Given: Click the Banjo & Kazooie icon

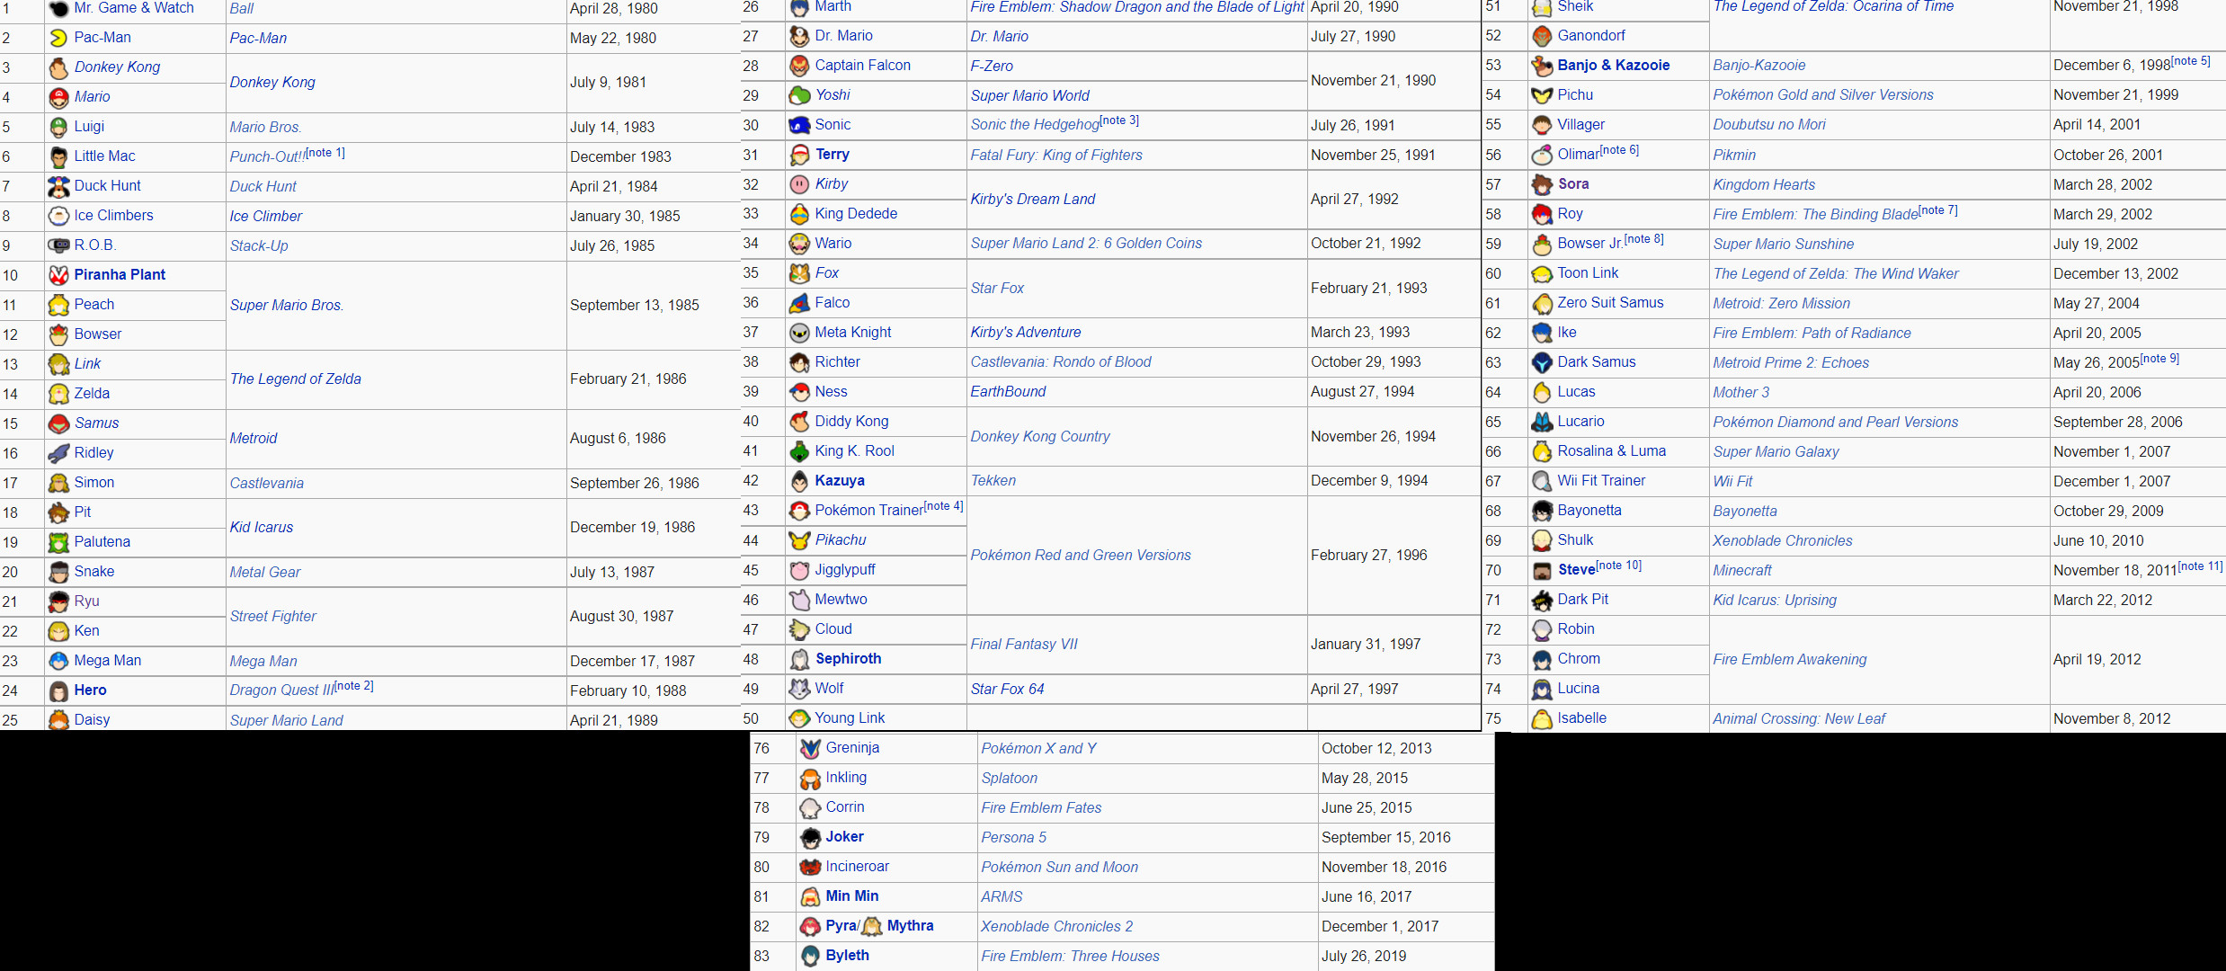Looking at the screenshot, I should click(x=1542, y=66).
